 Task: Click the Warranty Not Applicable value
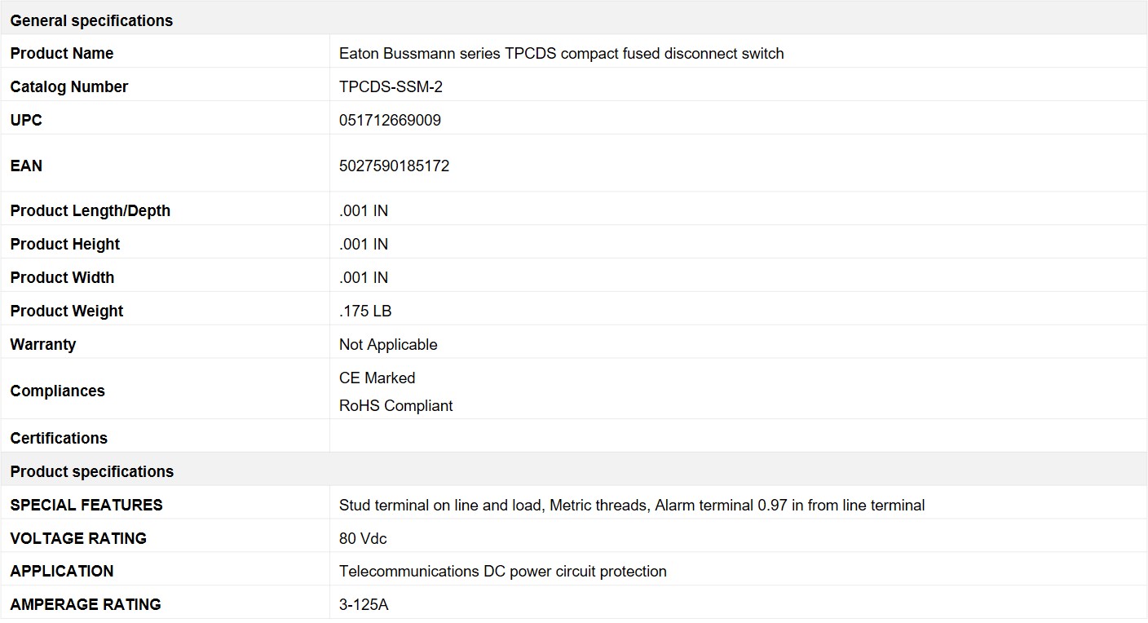point(388,345)
